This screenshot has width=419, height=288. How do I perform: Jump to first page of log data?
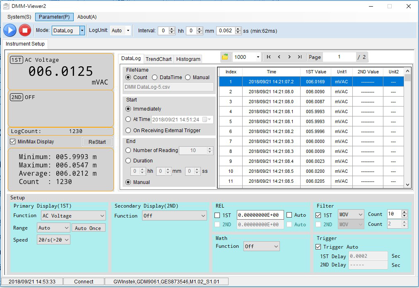pyautogui.click(x=269, y=57)
